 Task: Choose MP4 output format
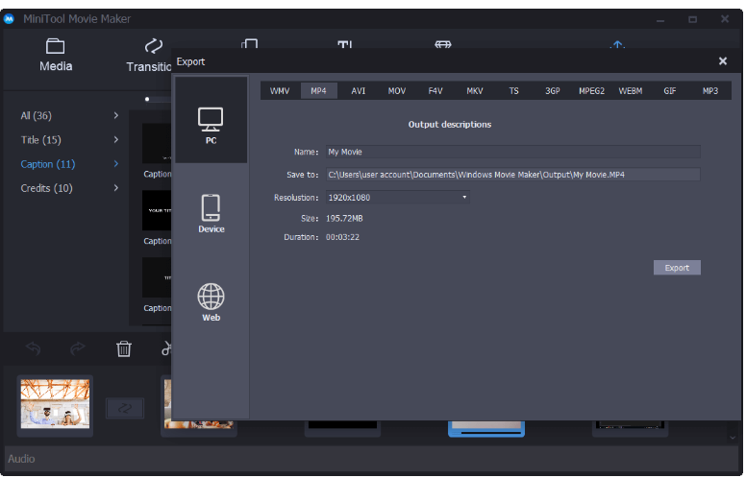(319, 91)
